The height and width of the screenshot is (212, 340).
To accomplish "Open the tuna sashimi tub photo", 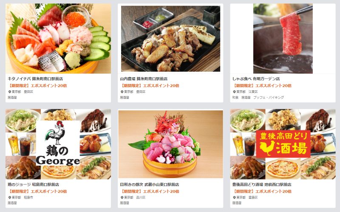I will click(170, 144).
